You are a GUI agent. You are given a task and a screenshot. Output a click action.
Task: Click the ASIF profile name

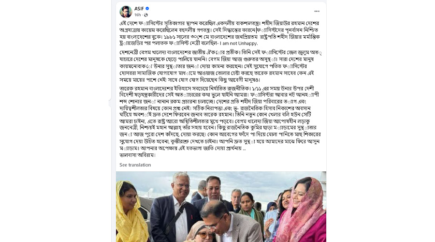coord(139,9)
